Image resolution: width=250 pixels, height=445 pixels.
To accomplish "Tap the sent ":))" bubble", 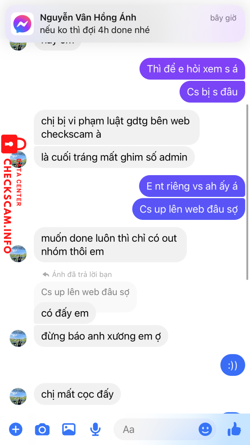I will (x=233, y=366).
